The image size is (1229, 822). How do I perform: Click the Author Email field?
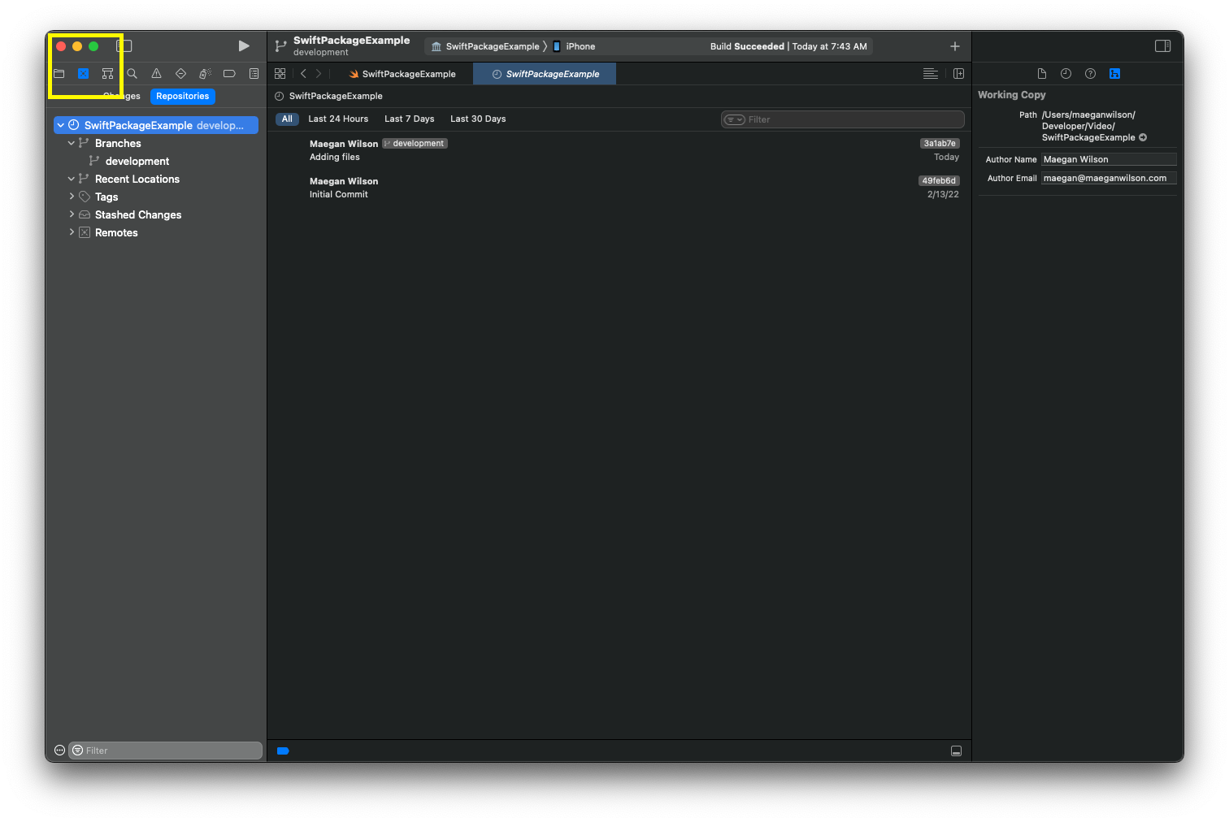(1109, 178)
